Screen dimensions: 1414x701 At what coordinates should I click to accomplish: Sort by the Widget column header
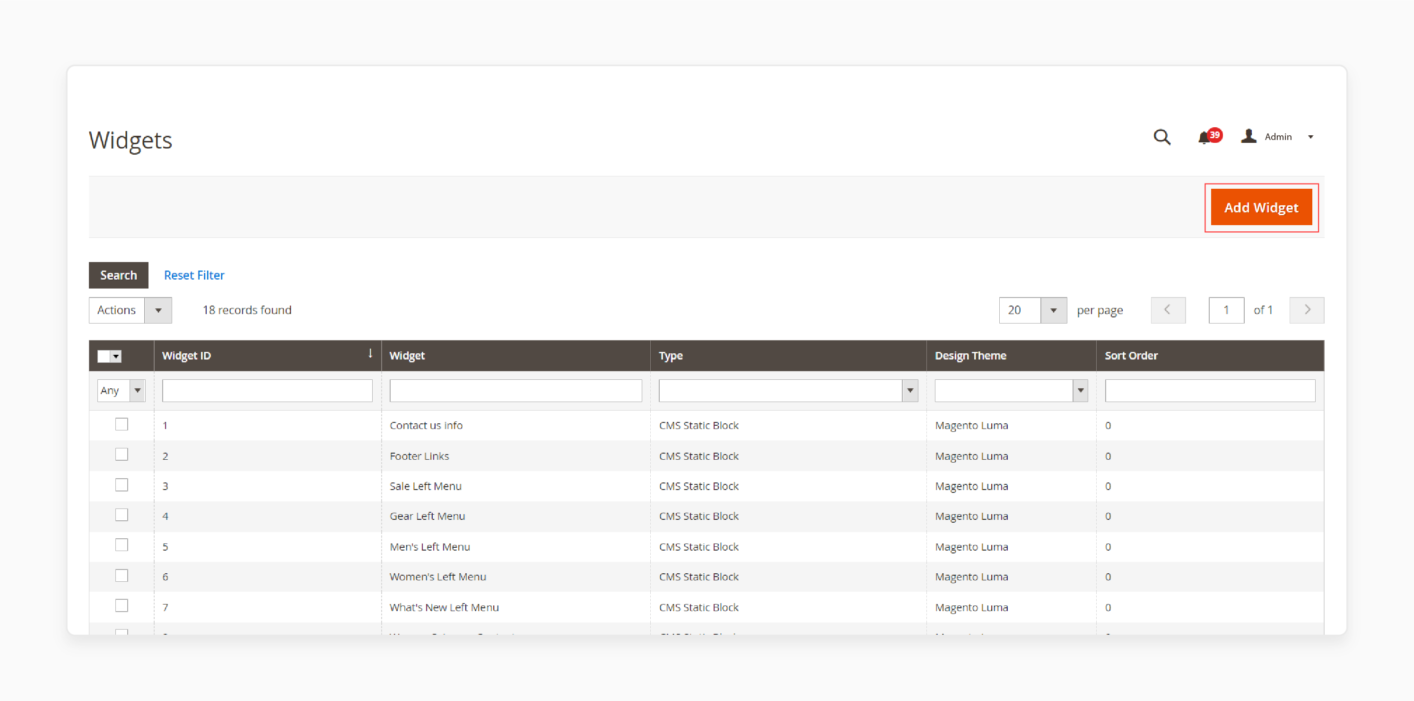[407, 356]
